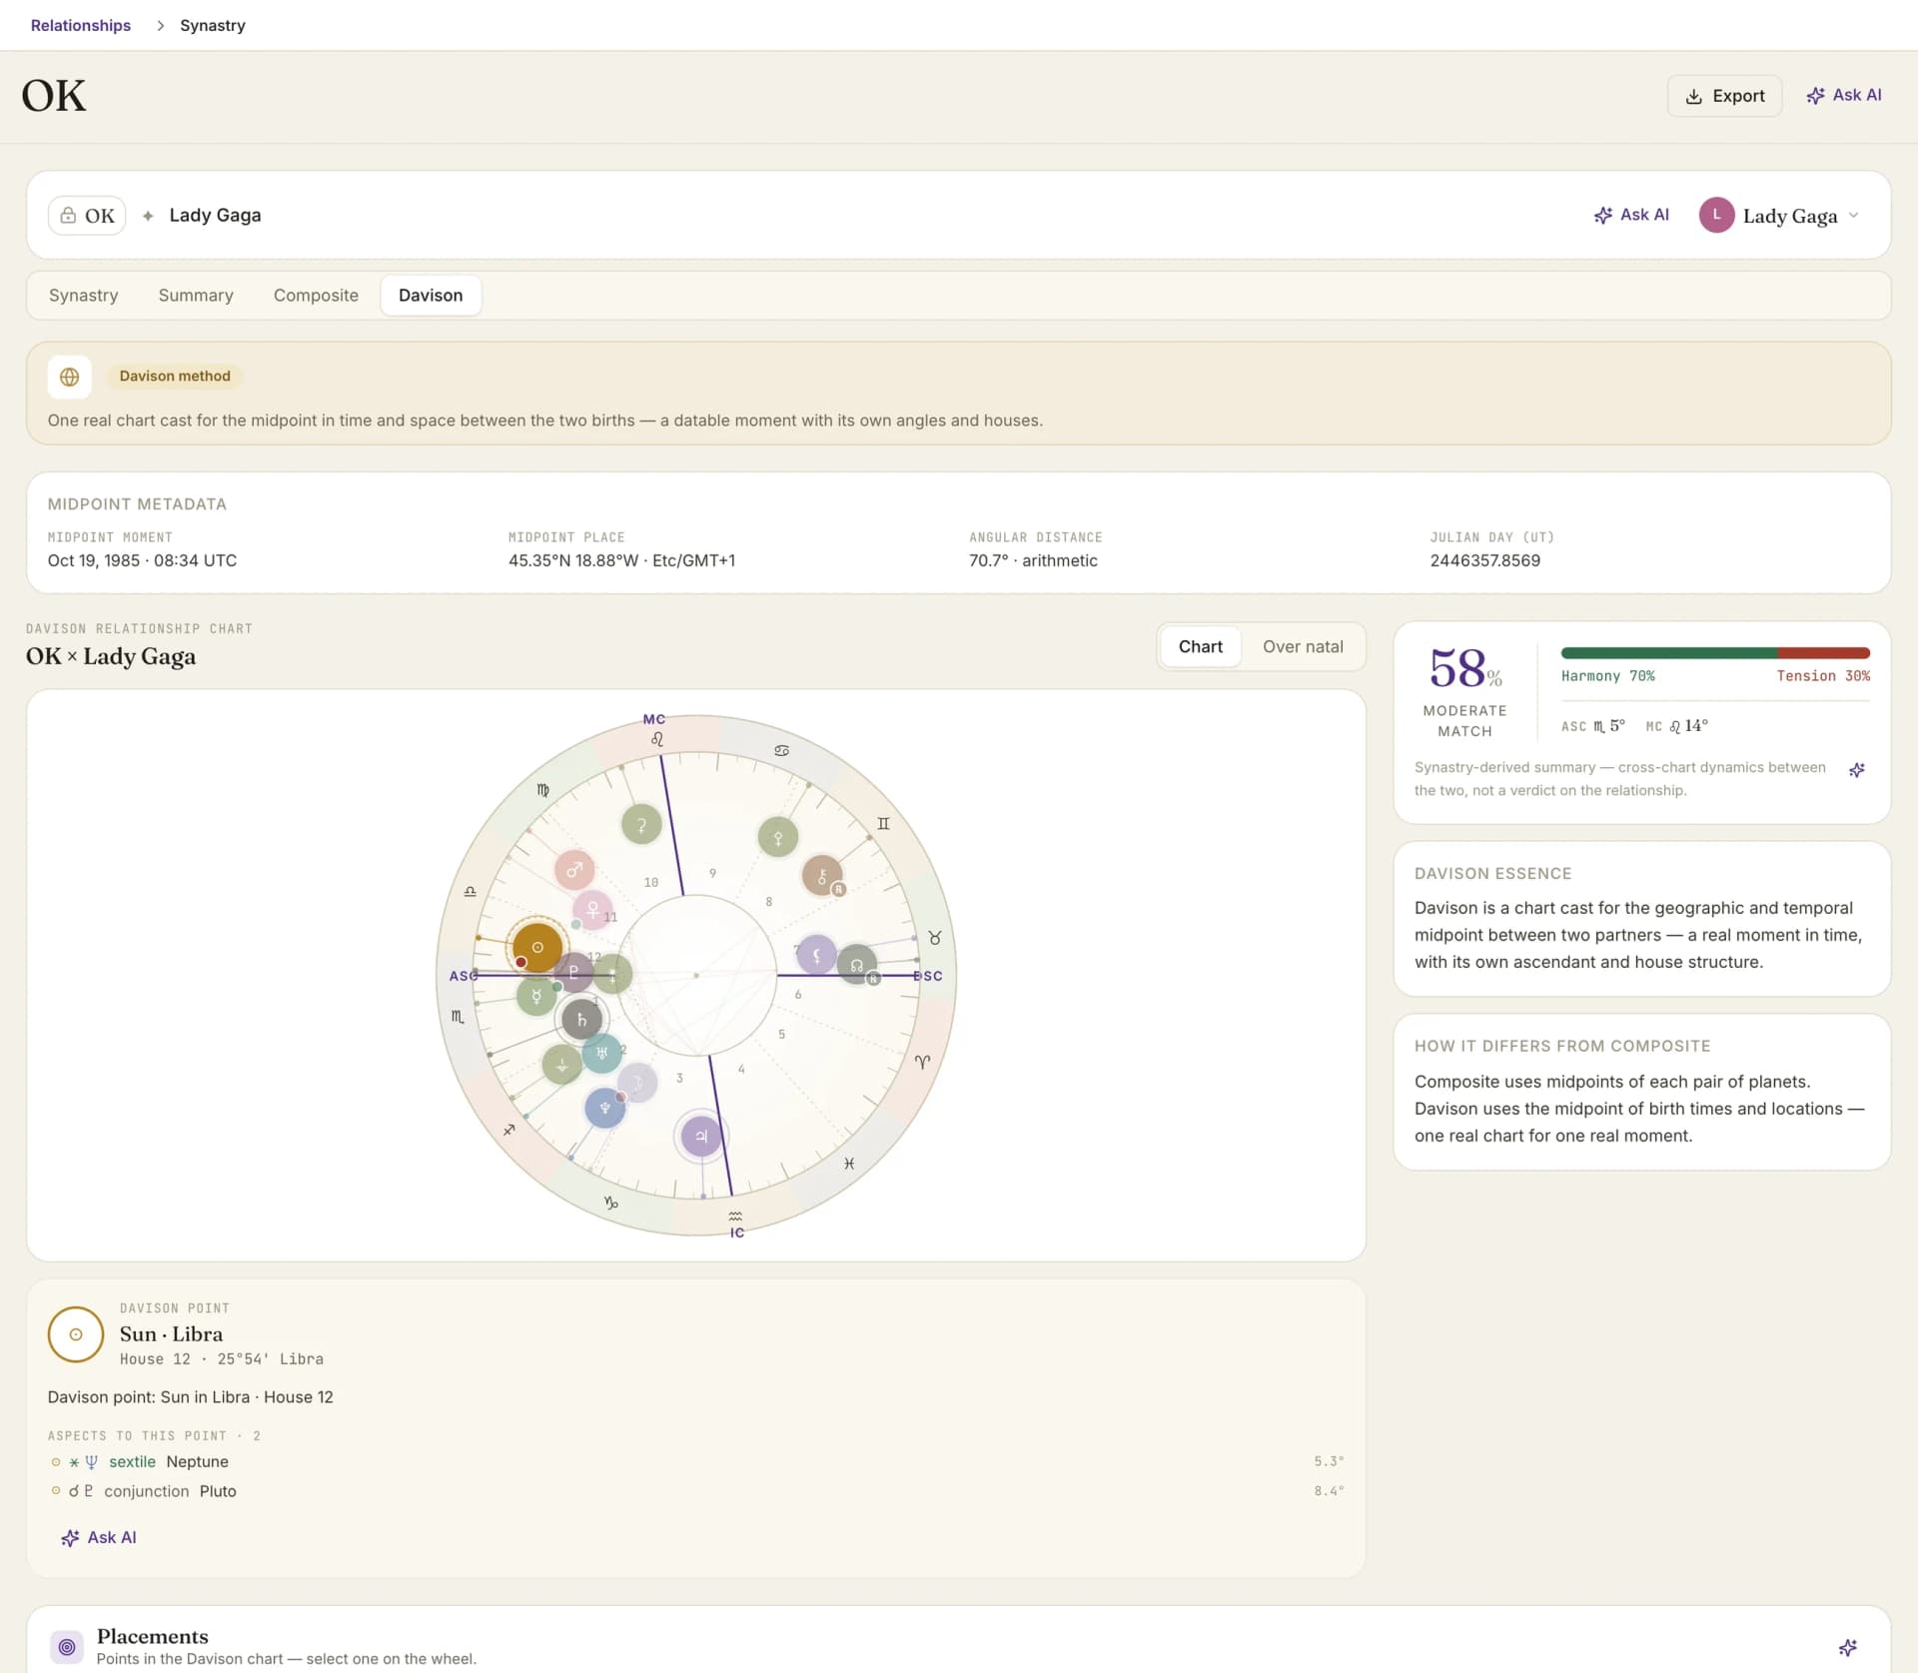Click Ask AI in the page header
1918x1673 pixels.
click(x=1844, y=95)
